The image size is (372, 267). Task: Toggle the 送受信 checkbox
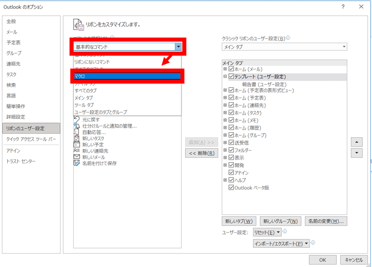click(x=231, y=142)
